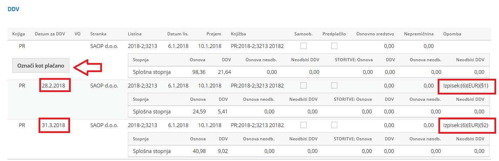499x161 pixels.
Task: Enable Predplačilo checkbox for 31.3.2018 row
Action: coord(334,125)
